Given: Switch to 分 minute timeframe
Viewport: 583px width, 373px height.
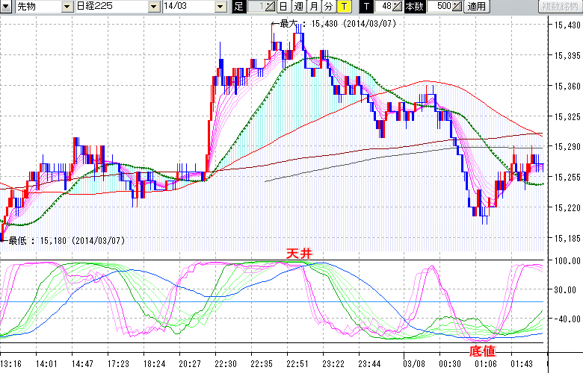Looking at the screenshot, I should 328,7.
